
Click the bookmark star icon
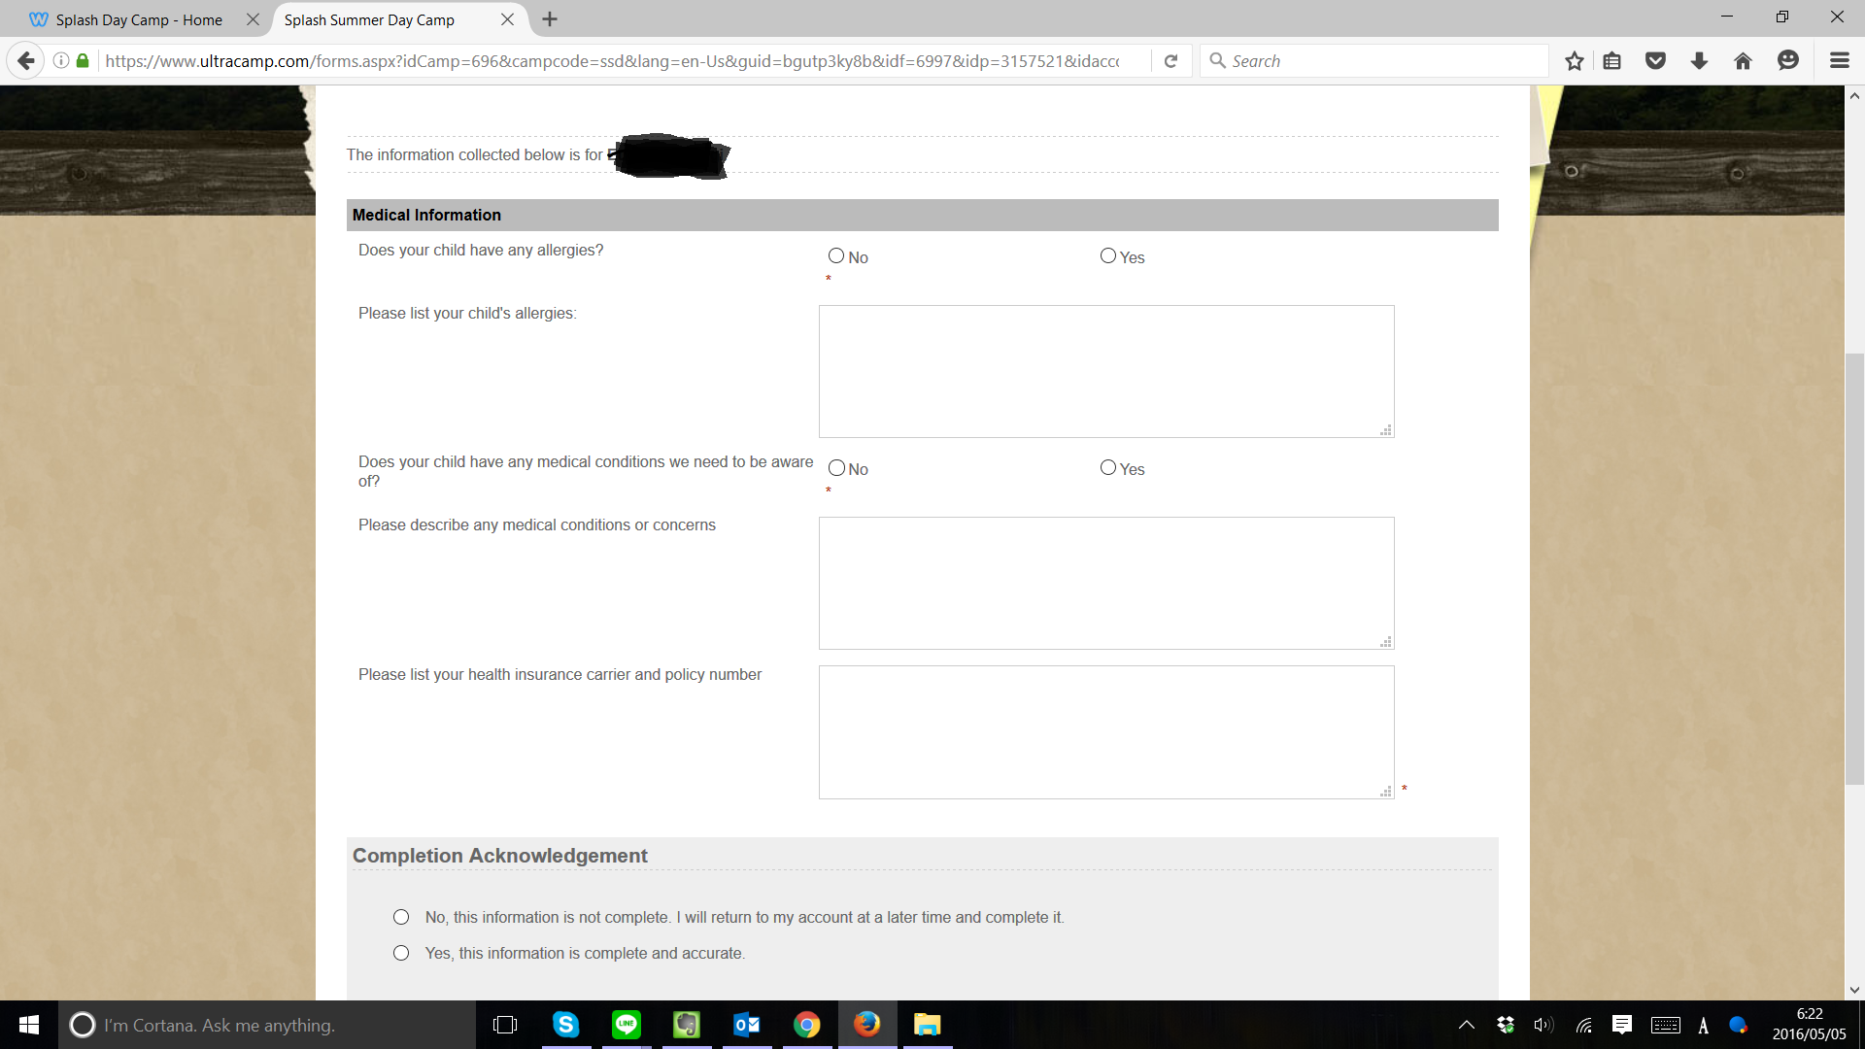pyautogui.click(x=1575, y=61)
